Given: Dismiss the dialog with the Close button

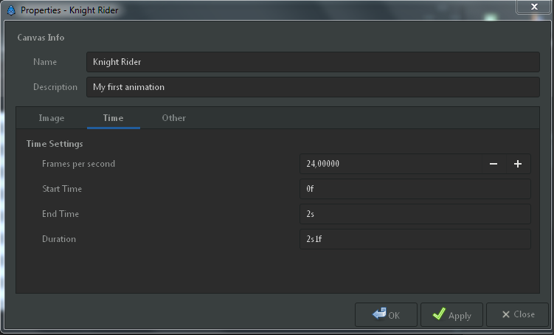Looking at the screenshot, I should click(518, 314).
